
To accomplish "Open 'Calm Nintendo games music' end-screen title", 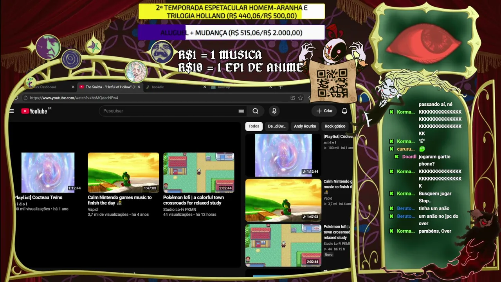I will (120, 200).
